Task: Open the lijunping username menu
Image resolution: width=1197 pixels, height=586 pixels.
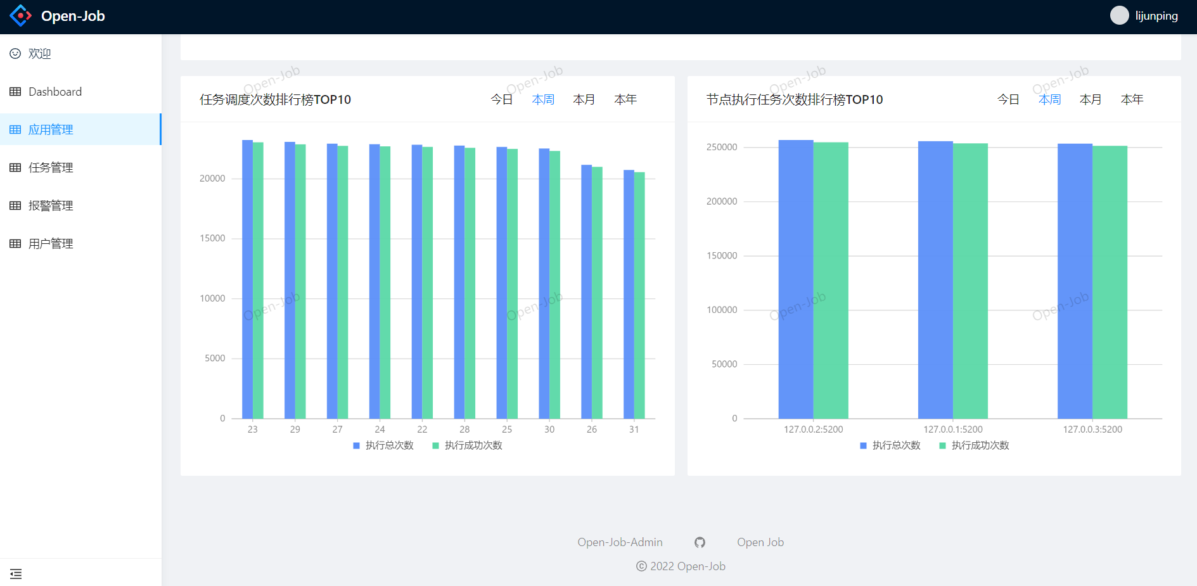Action: point(1156,16)
